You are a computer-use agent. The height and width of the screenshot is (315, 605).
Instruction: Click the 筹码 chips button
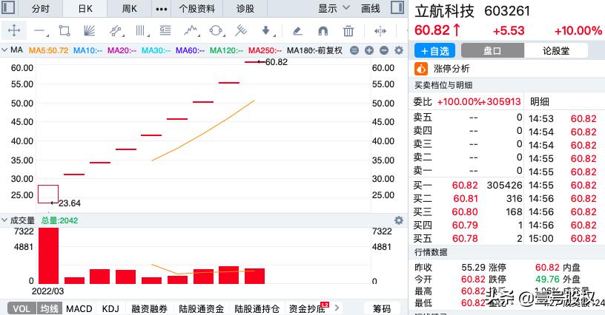point(382,308)
